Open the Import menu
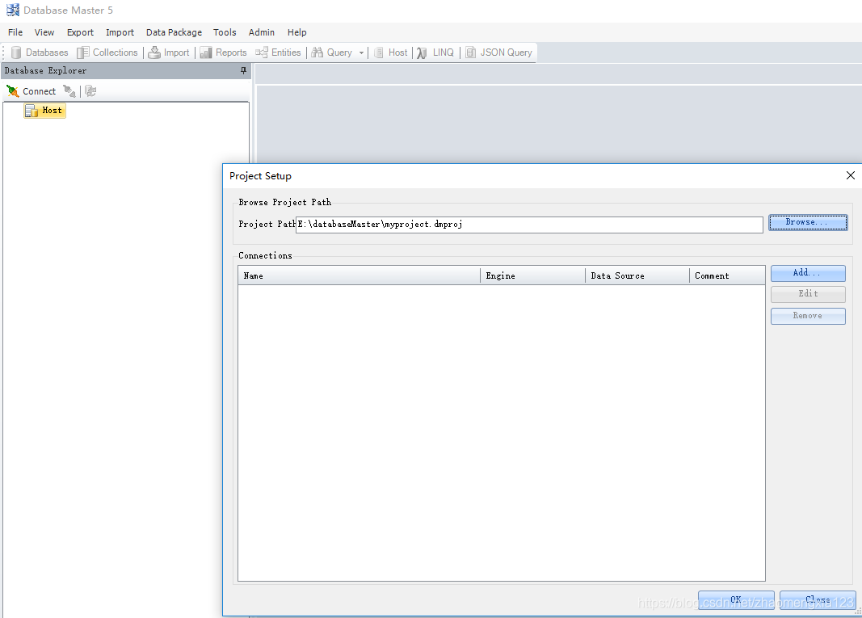 click(x=120, y=32)
